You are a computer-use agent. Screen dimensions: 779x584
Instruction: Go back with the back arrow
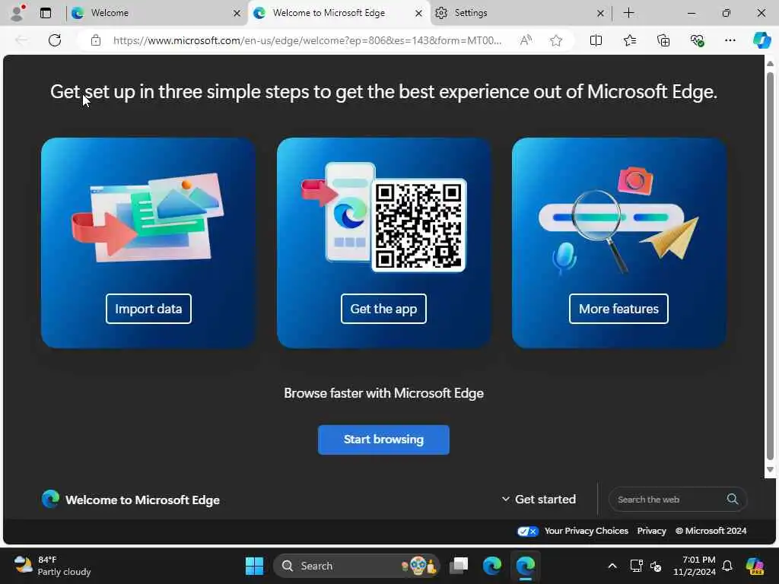21,40
